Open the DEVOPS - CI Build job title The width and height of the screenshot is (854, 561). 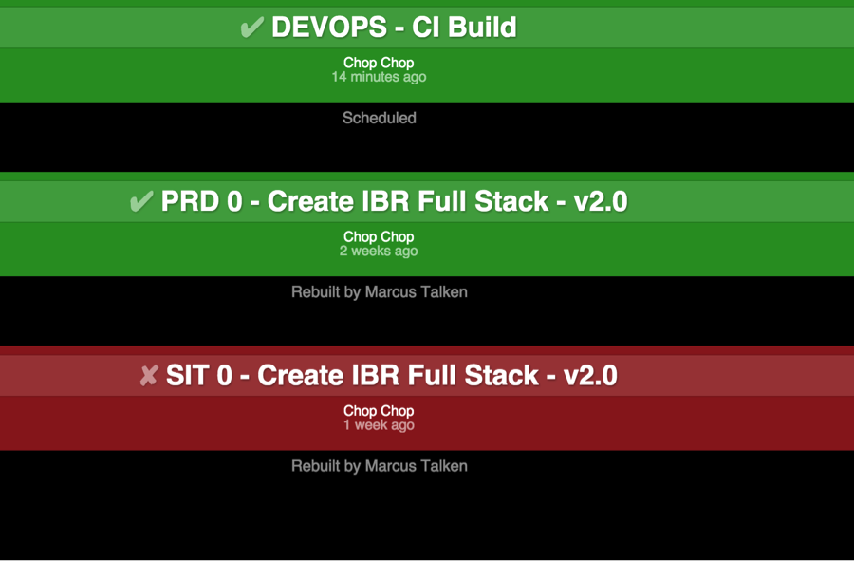click(x=394, y=28)
